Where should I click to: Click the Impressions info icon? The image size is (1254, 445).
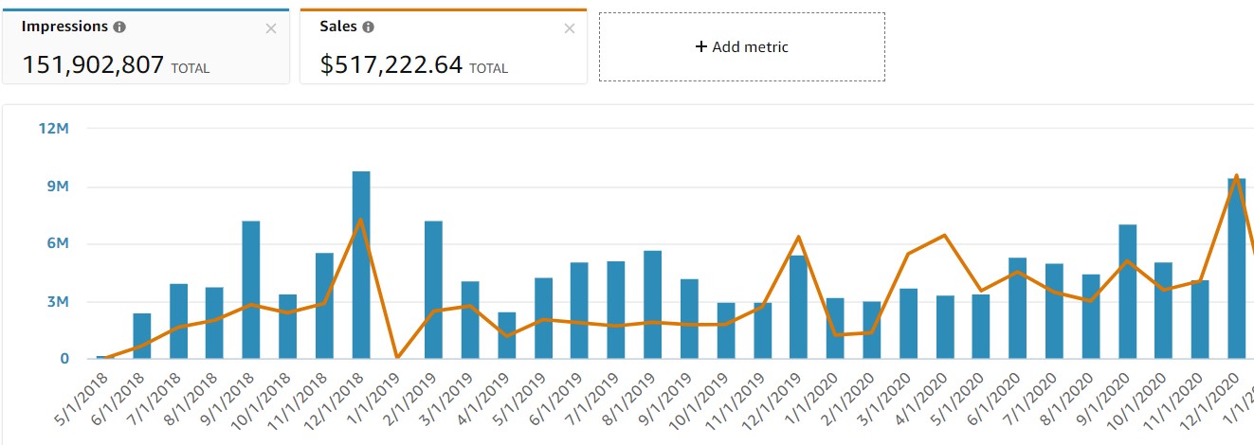click(118, 27)
